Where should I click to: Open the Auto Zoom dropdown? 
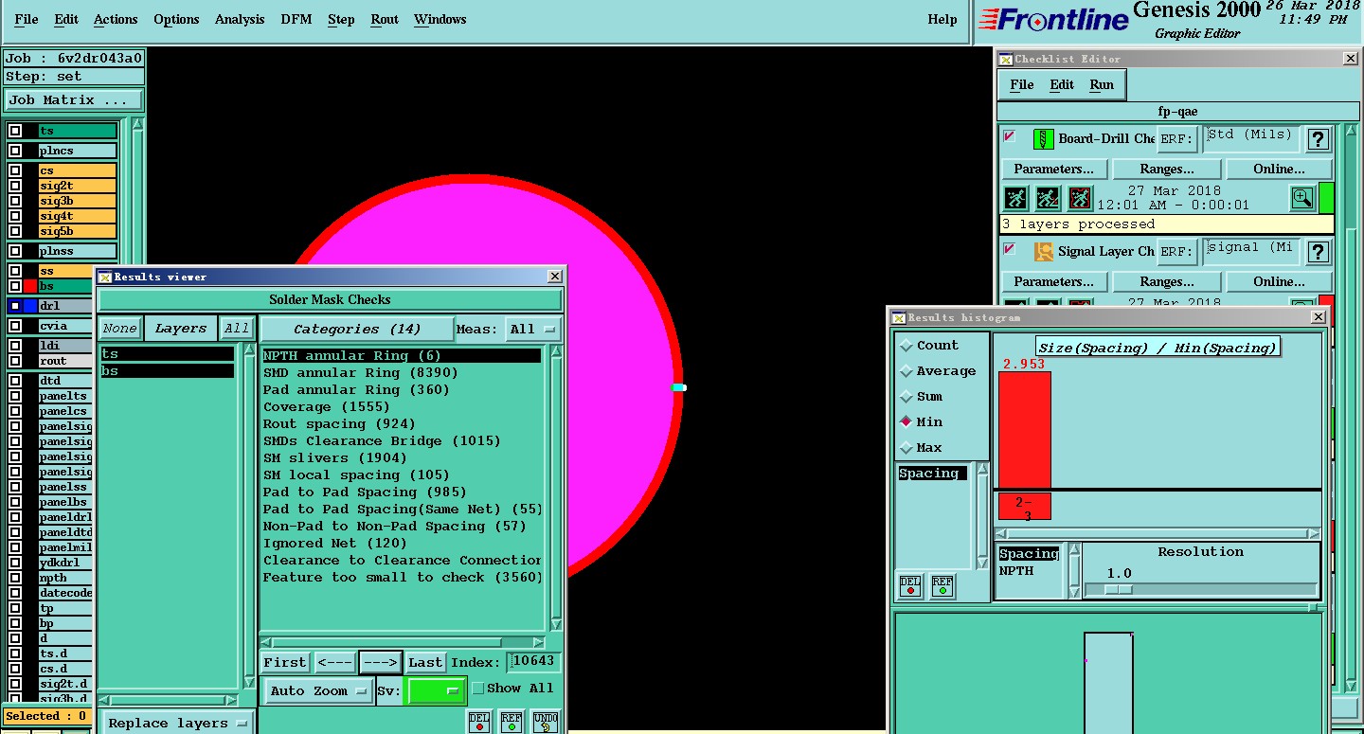coord(318,691)
